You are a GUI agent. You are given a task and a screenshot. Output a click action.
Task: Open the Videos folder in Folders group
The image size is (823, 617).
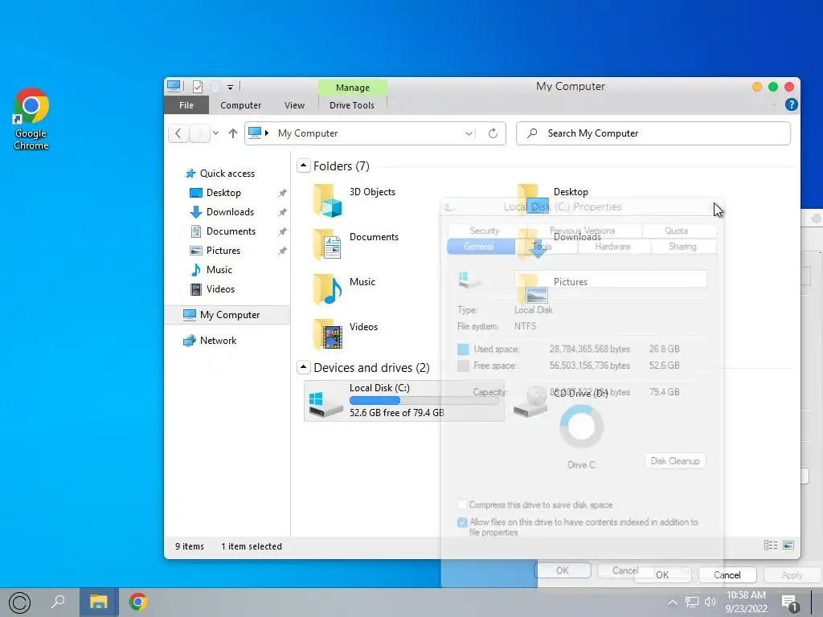[x=346, y=334]
